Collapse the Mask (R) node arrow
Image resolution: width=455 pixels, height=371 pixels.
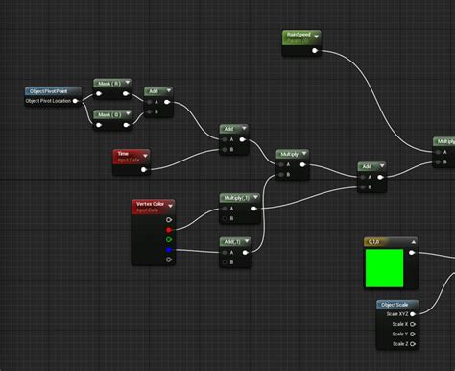[x=128, y=83]
